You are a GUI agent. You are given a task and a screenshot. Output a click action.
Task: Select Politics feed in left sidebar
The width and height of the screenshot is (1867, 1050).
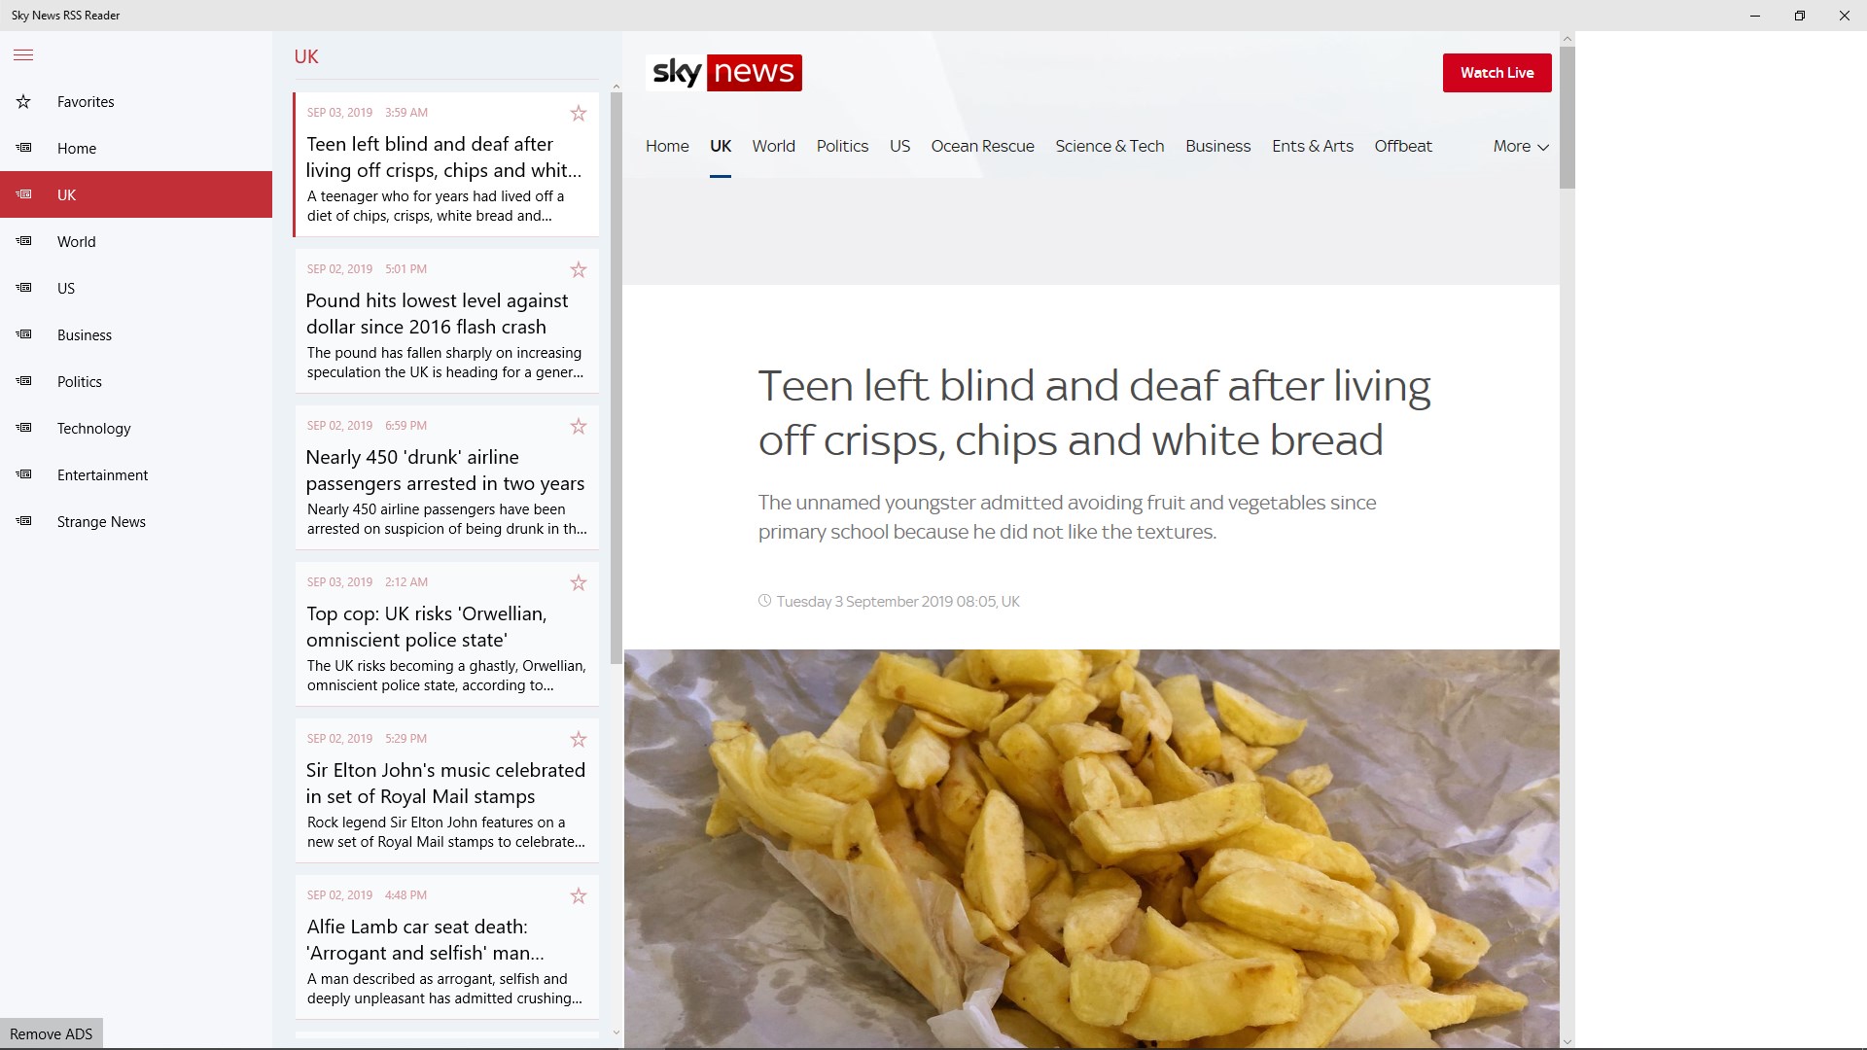click(80, 382)
